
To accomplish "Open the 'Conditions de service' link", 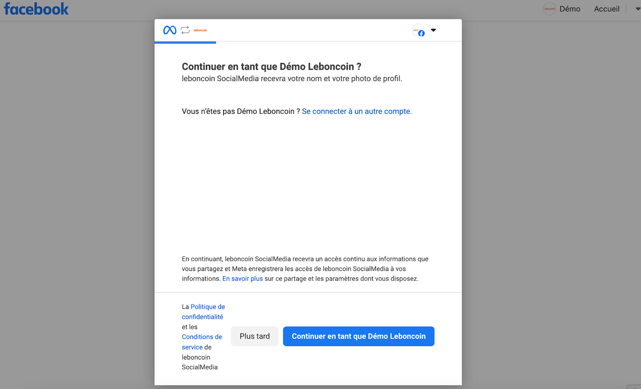I will pyautogui.click(x=202, y=342).
